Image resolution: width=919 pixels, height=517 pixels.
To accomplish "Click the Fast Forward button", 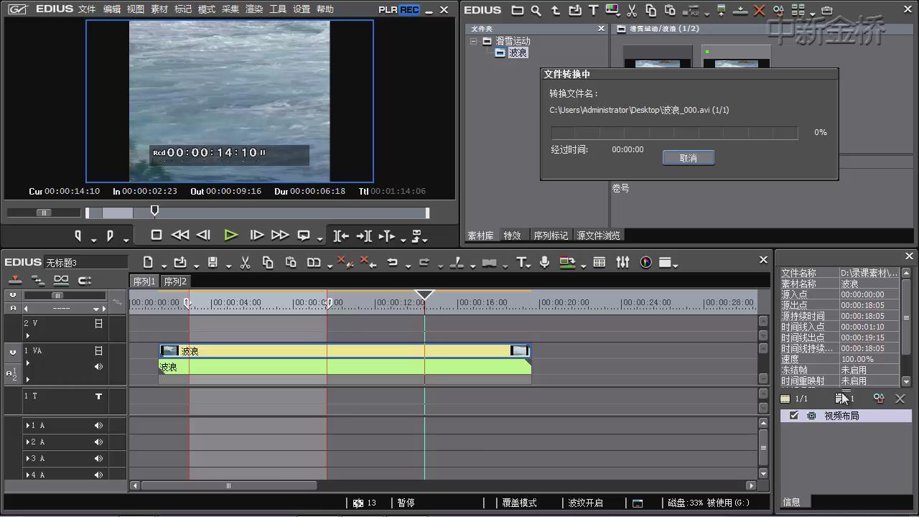I will tap(280, 235).
